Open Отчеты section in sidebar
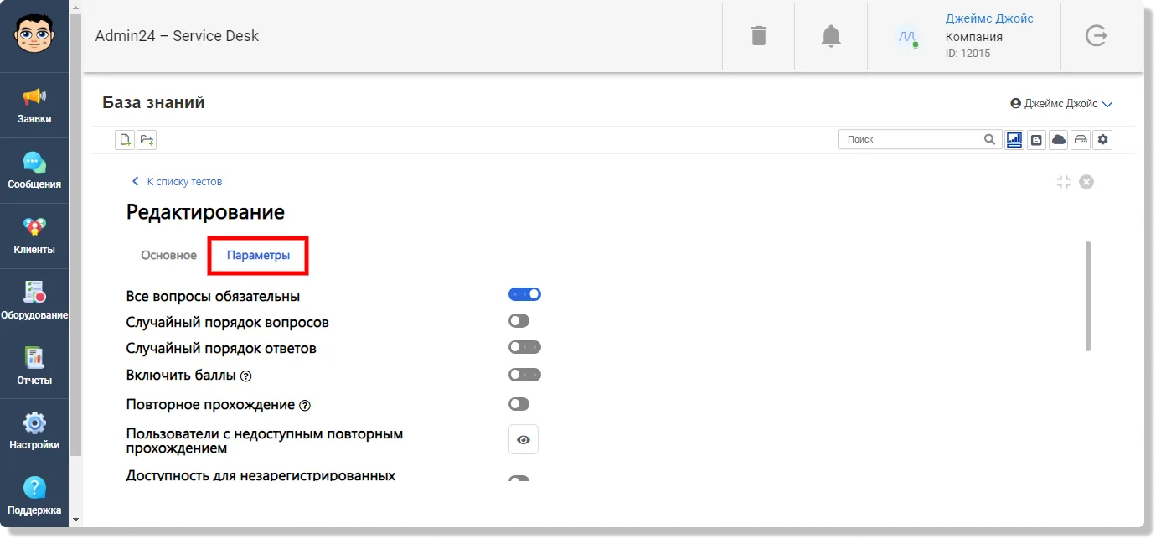Viewport: 1156px width, 539px height. [x=34, y=367]
